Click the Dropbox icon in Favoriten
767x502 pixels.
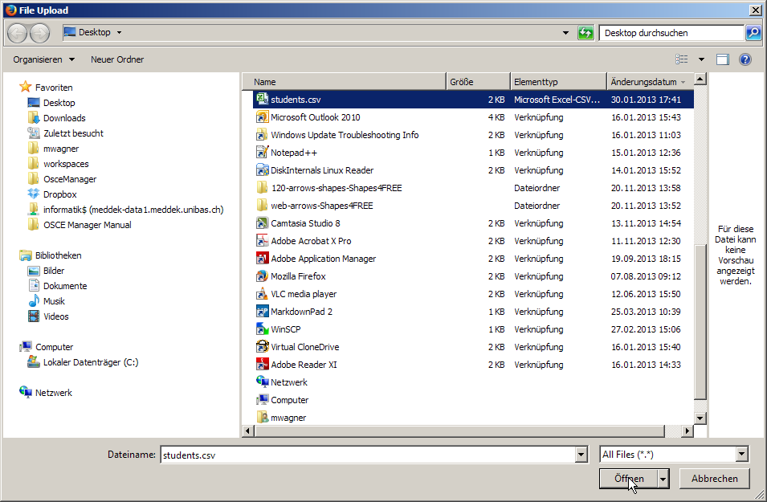(33, 194)
